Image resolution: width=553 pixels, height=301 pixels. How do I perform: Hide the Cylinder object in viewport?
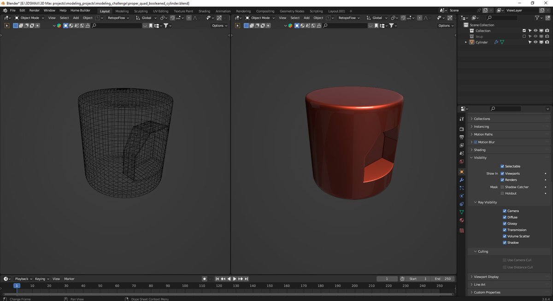coord(535,42)
